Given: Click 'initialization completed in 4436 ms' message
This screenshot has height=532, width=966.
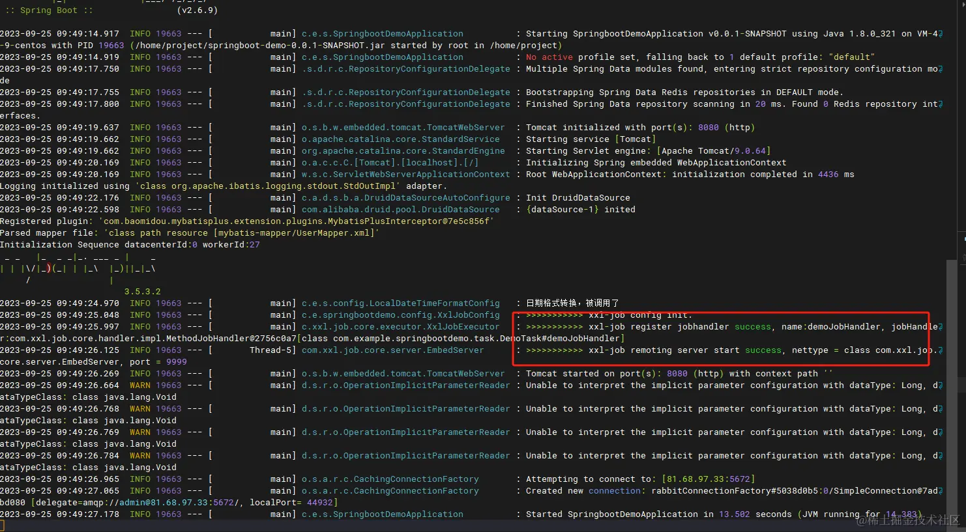Looking at the screenshot, I should (x=763, y=175).
